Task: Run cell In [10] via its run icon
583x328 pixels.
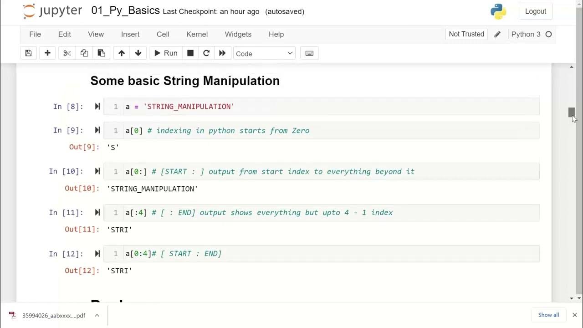Action: coord(97,171)
